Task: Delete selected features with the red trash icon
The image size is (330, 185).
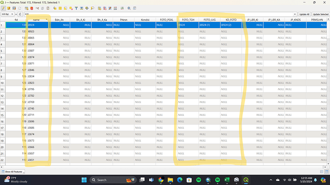Action: [x=32, y=9]
